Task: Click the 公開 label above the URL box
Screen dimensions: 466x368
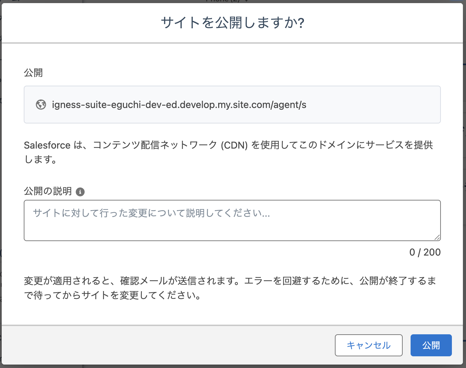Action: coord(33,73)
